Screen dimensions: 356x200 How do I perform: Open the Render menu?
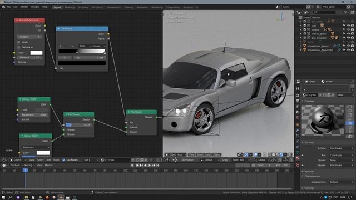(24, 7)
